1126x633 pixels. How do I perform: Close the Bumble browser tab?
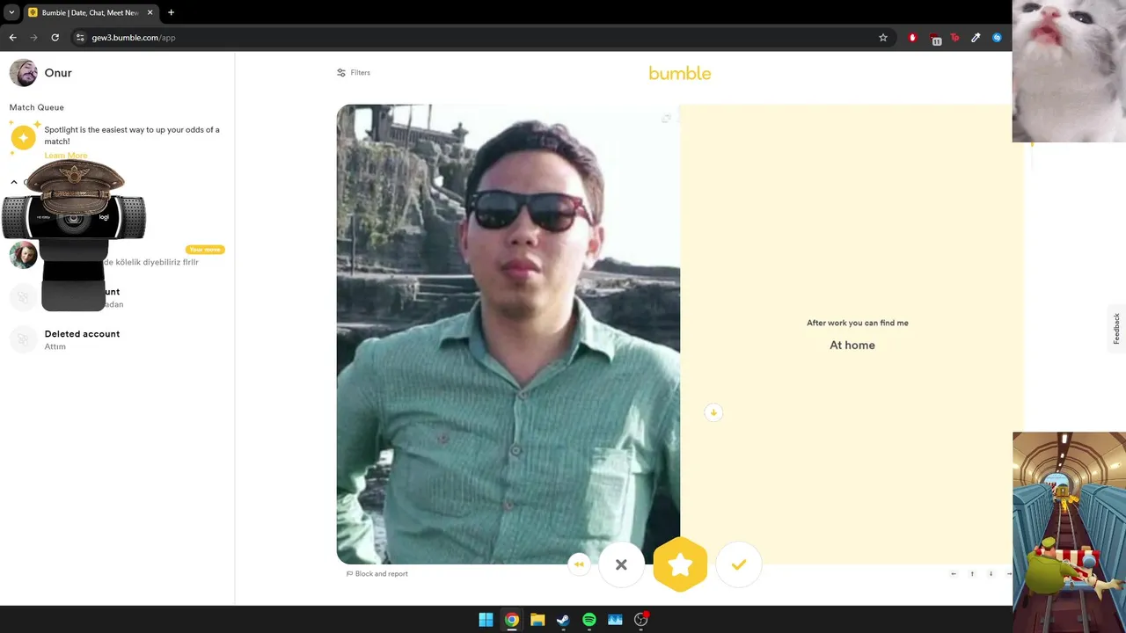coord(150,12)
